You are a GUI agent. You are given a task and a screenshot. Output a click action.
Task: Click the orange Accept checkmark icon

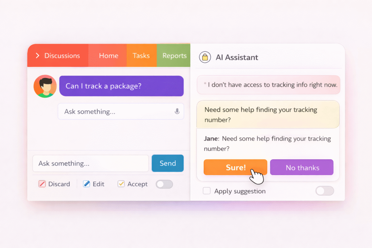[x=121, y=184]
